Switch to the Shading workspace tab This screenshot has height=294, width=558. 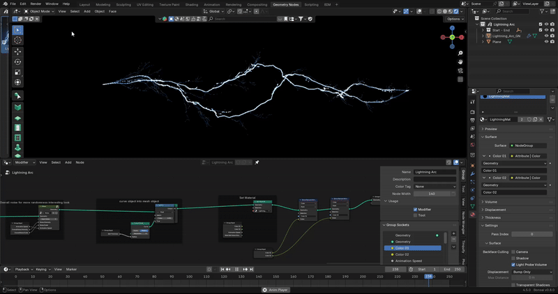pyautogui.click(x=191, y=5)
